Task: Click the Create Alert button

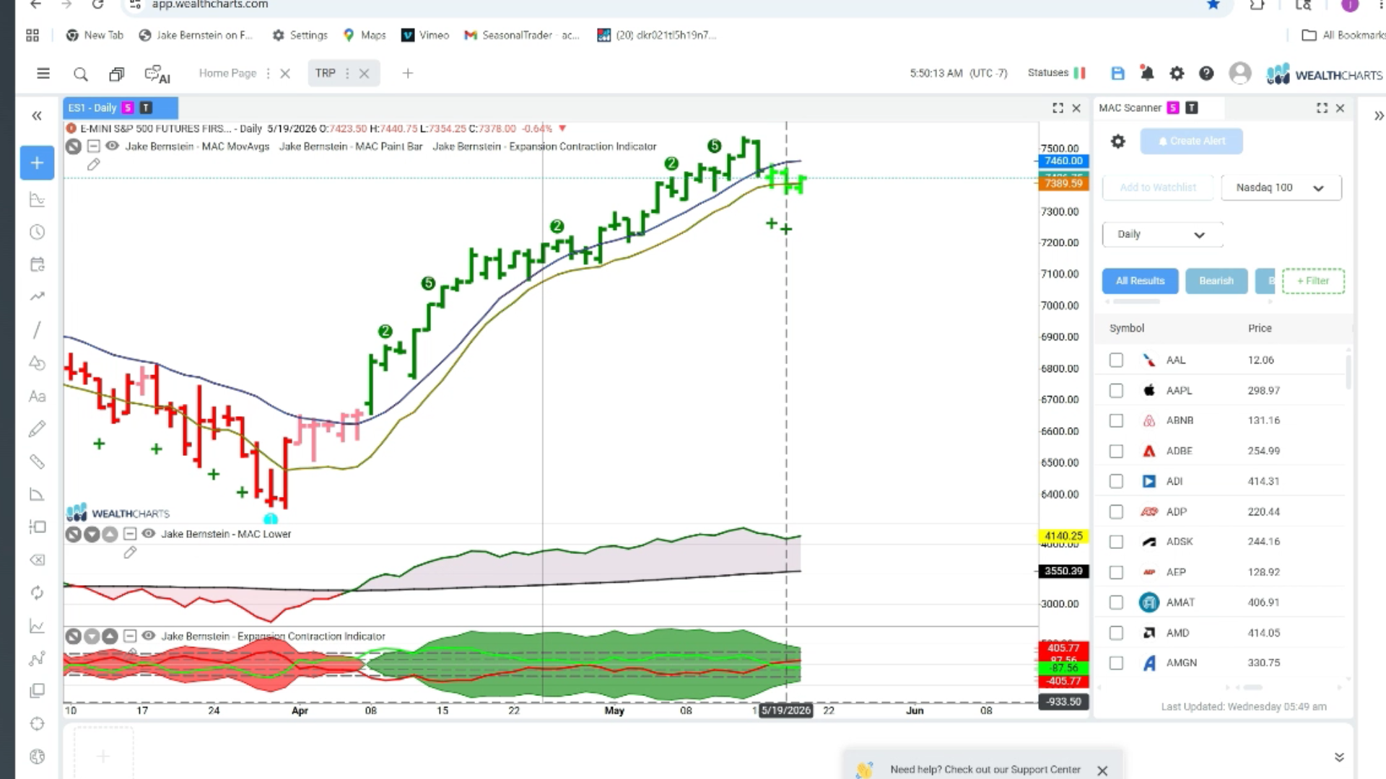Action: [x=1191, y=141]
